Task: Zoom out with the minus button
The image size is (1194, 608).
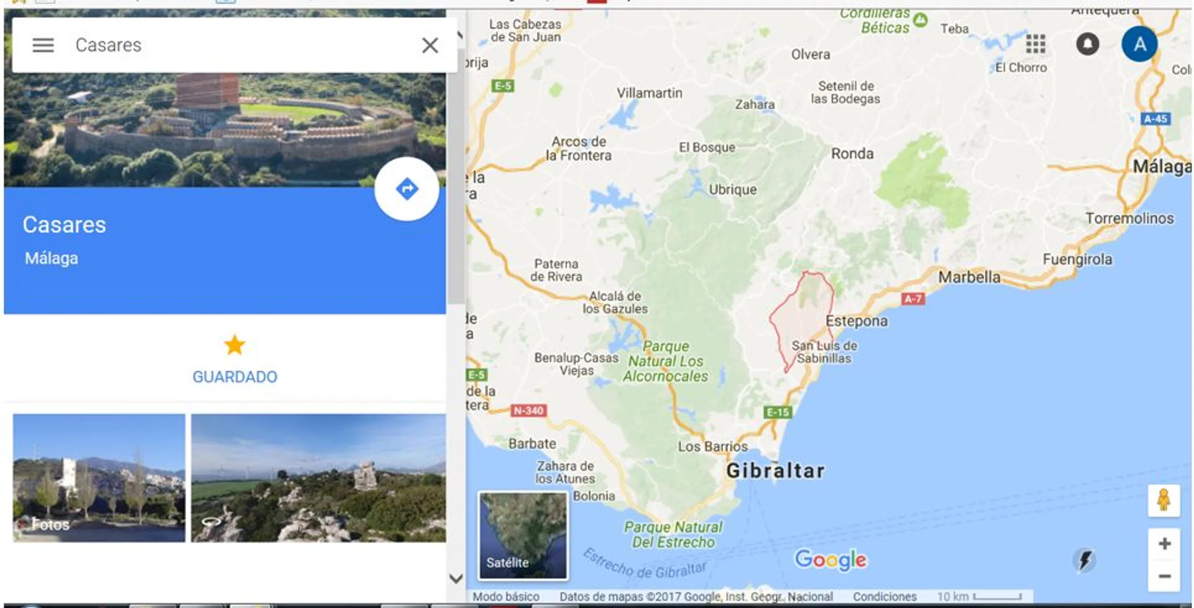Action: 1164,576
